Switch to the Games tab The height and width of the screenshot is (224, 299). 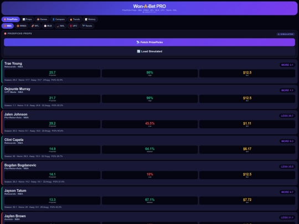(42, 19)
